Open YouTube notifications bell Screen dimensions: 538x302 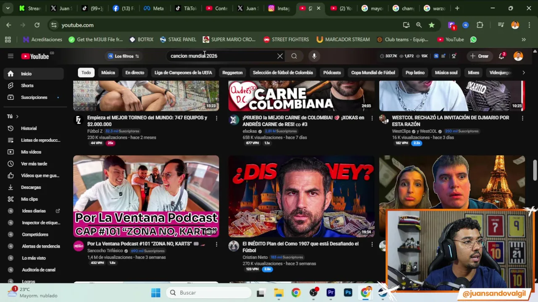click(501, 56)
